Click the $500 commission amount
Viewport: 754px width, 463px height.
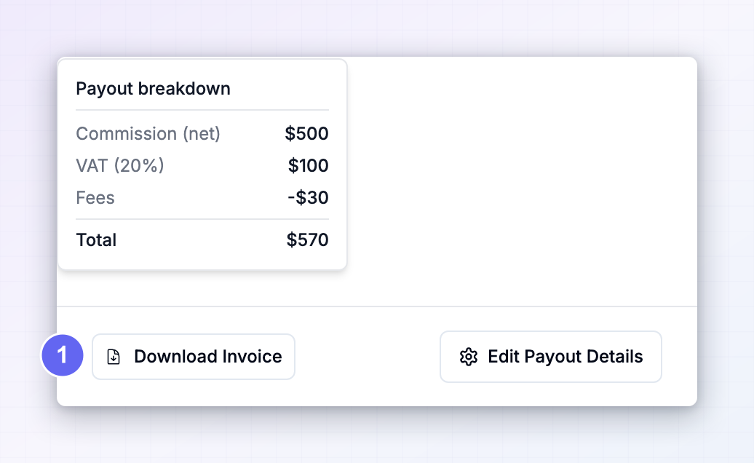point(306,133)
